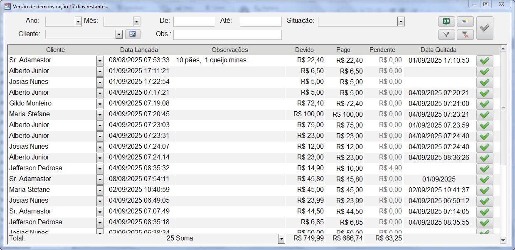Click the Obs. text input field

(227, 34)
